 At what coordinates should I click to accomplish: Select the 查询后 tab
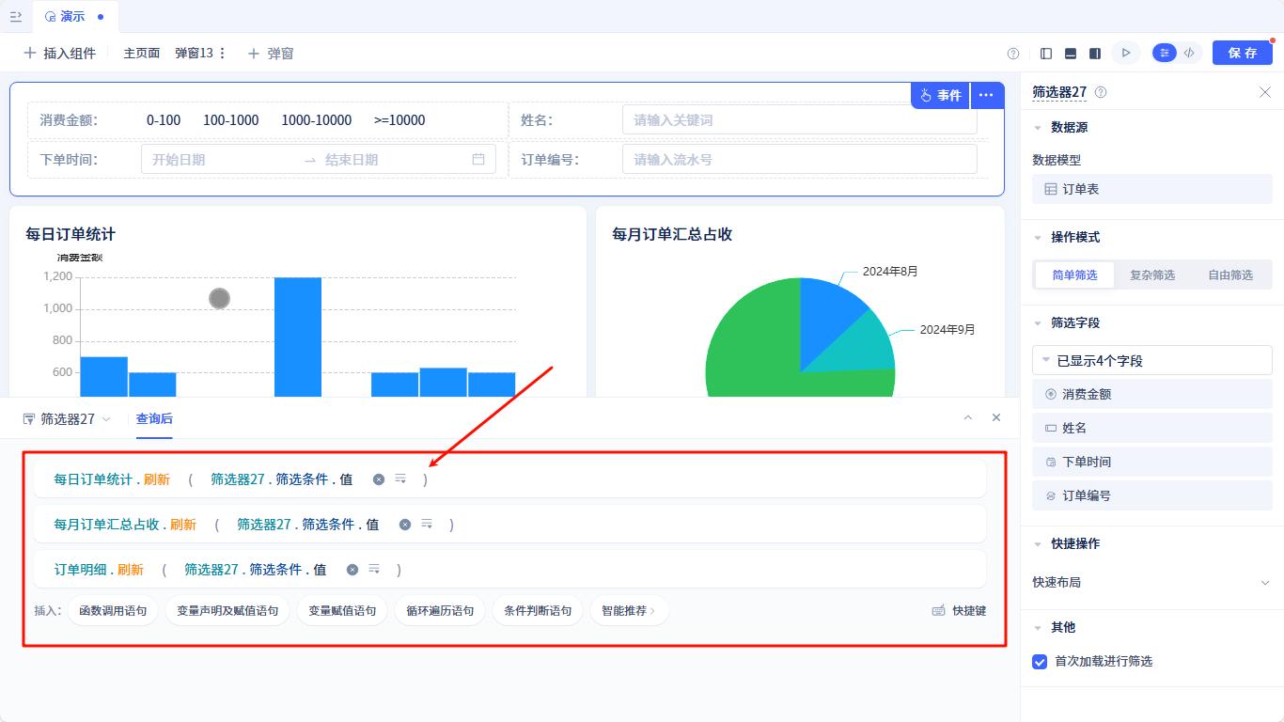153,418
